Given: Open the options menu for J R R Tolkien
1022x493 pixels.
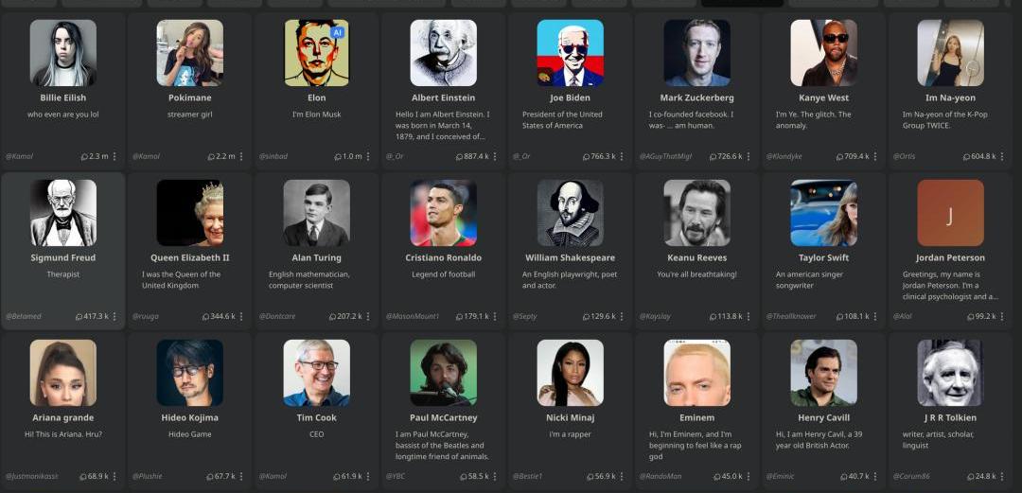Looking at the screenshot, I should point(1002,476).
